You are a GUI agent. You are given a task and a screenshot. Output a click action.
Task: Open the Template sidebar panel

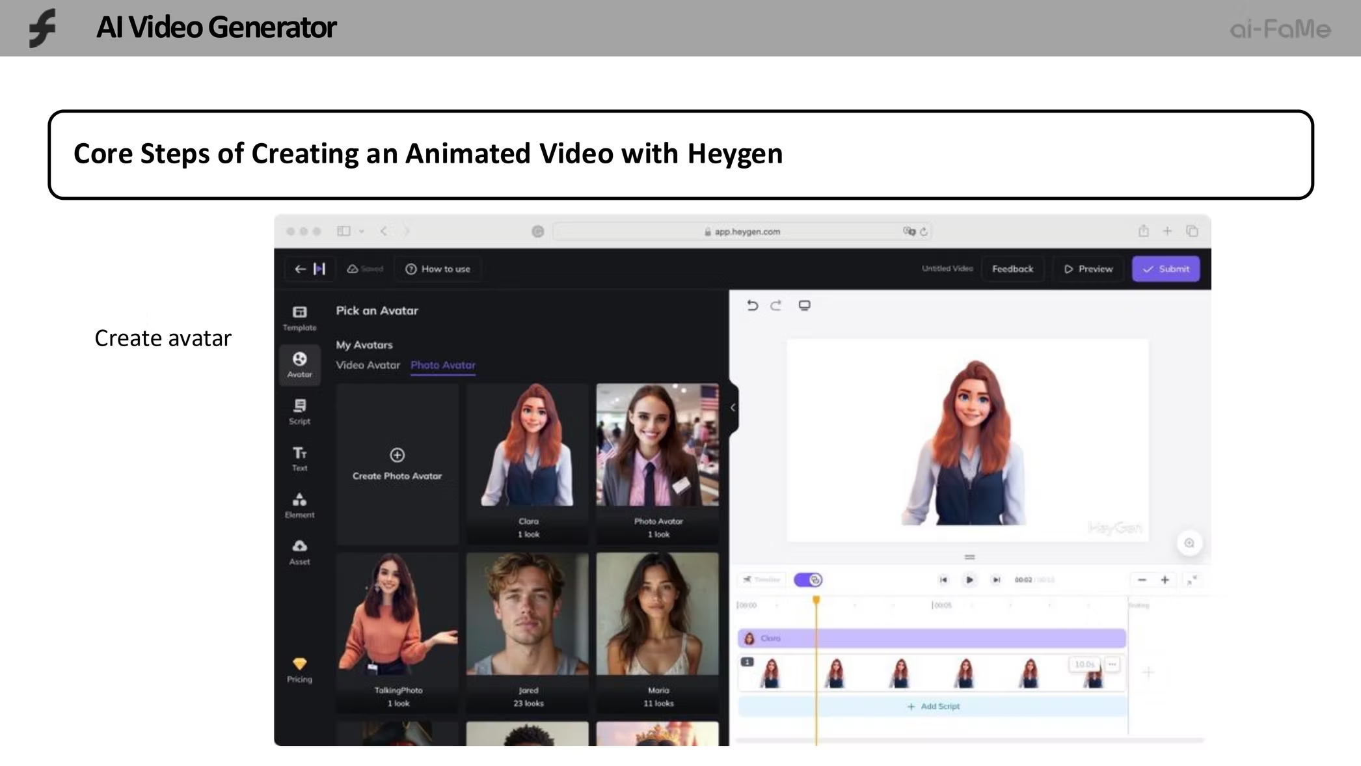(299, 318)
